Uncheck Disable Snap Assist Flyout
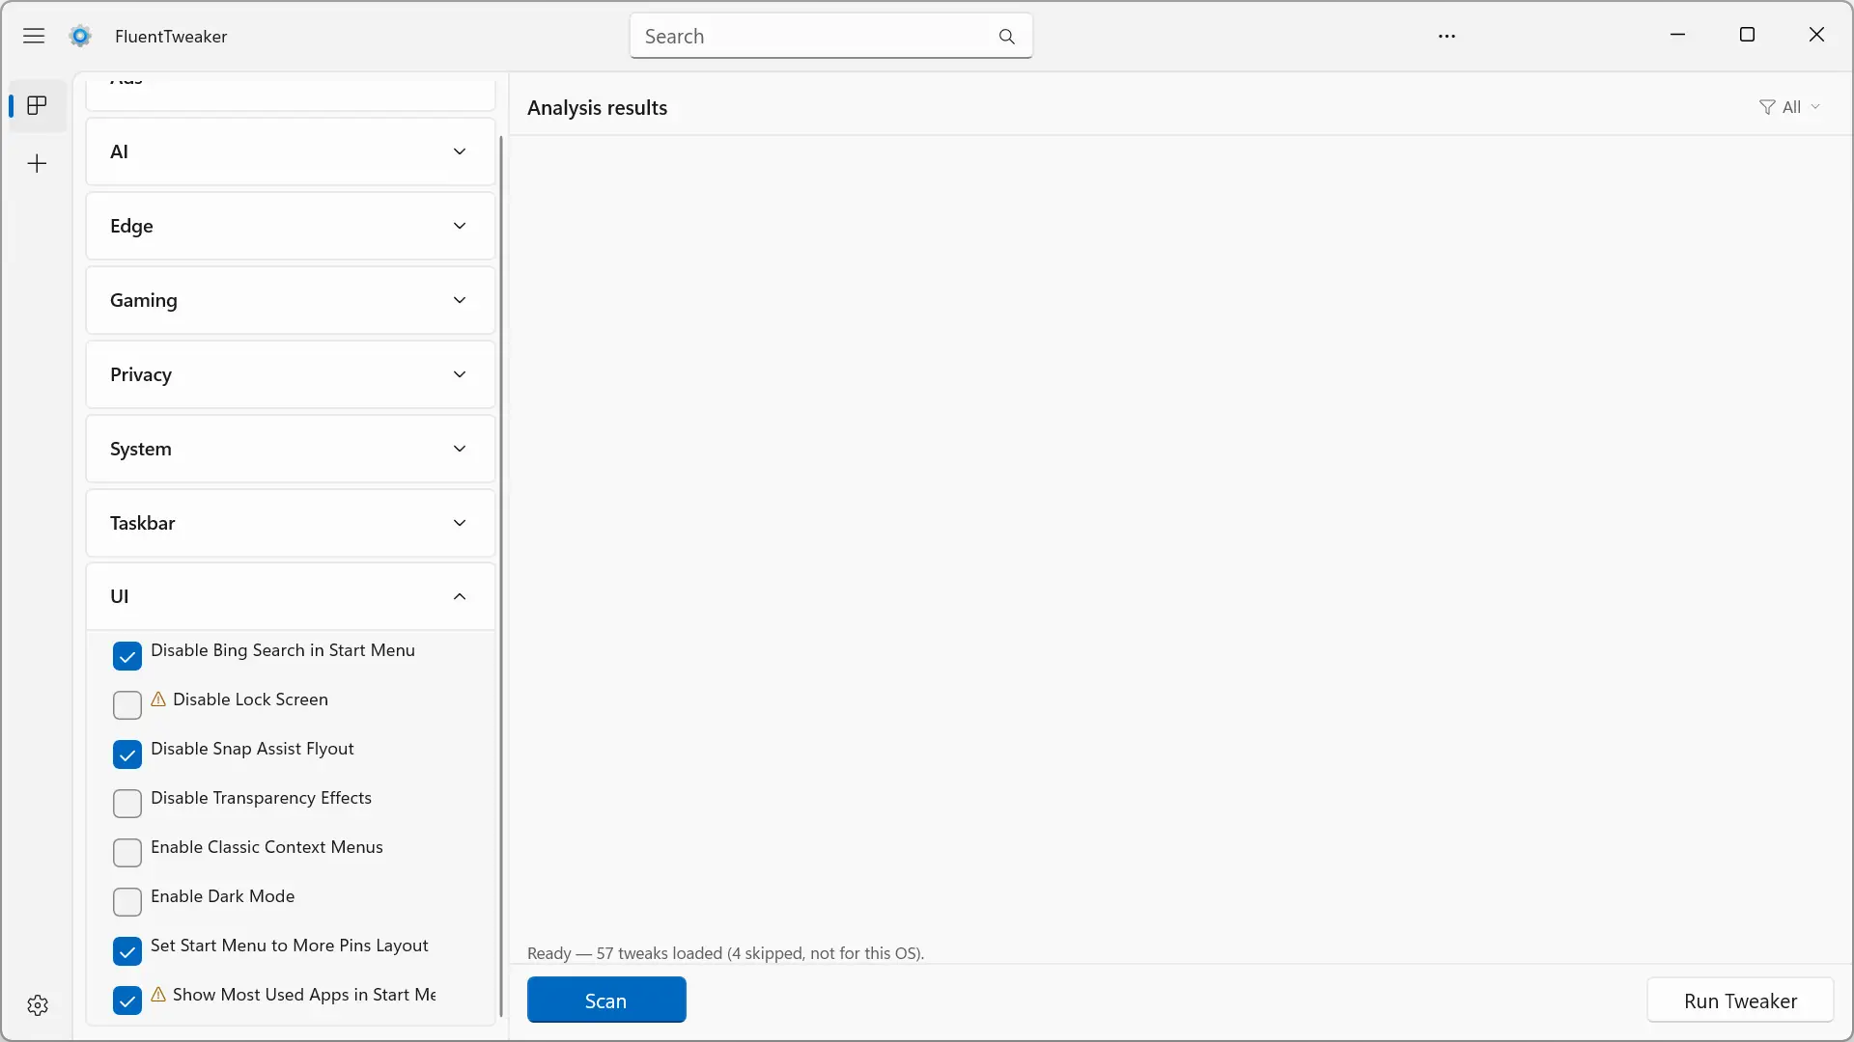The width and height of the screenshot is (1854, 1042). pyautogui.click(x=127, y=754)
